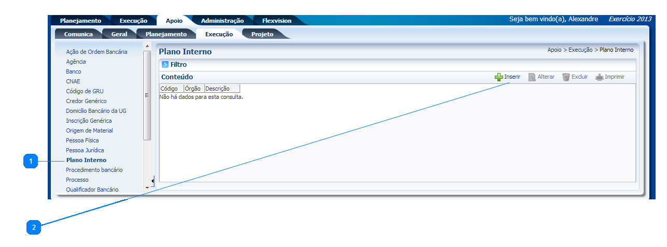Open Ação de Ordem Bancária link

pos(96,52)
